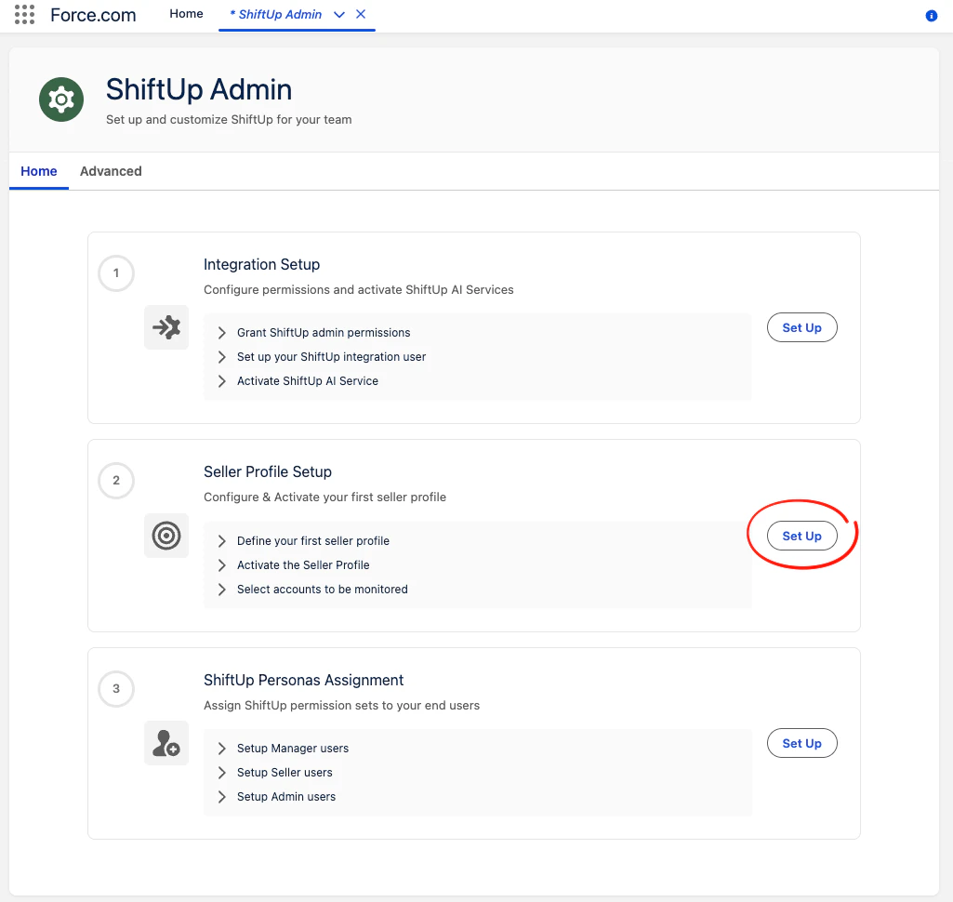Close the ShiftUp Admin tab
The width and height of the screenshot is (953, 902).
tap(361, 14)
